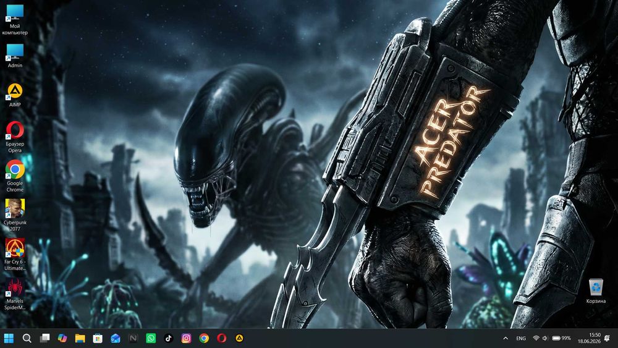
Task: Select the Marvel's SpiderMan desktop shortcut
Action: (x=15, y=294)
